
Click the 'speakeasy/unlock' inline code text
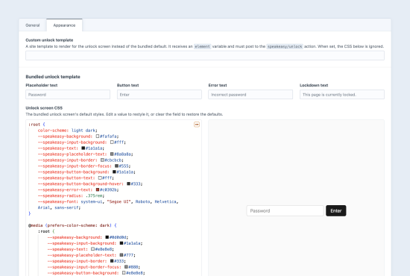(285, 46)
